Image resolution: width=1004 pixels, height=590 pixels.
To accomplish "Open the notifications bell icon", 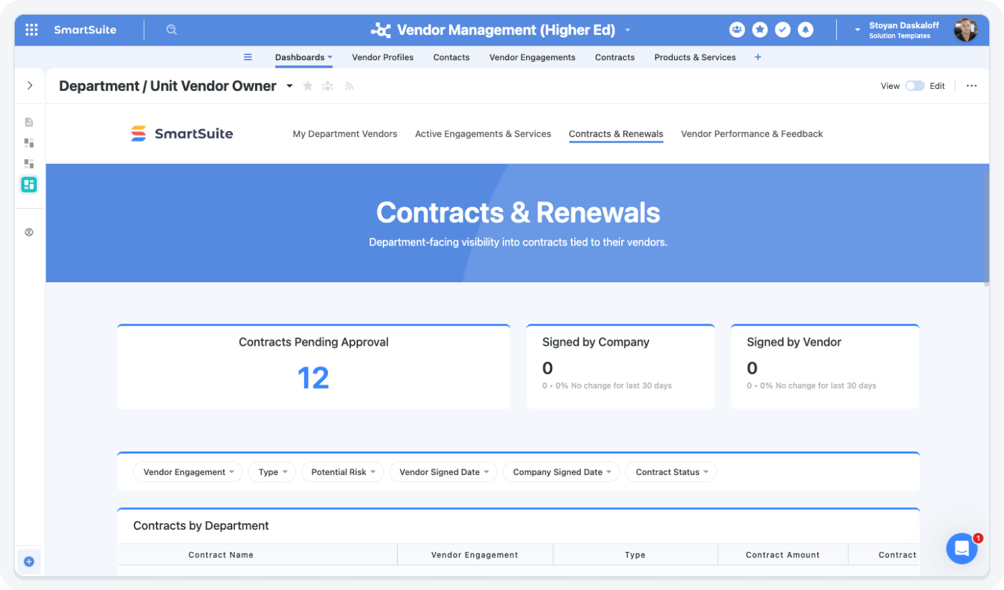I will 806,29.
